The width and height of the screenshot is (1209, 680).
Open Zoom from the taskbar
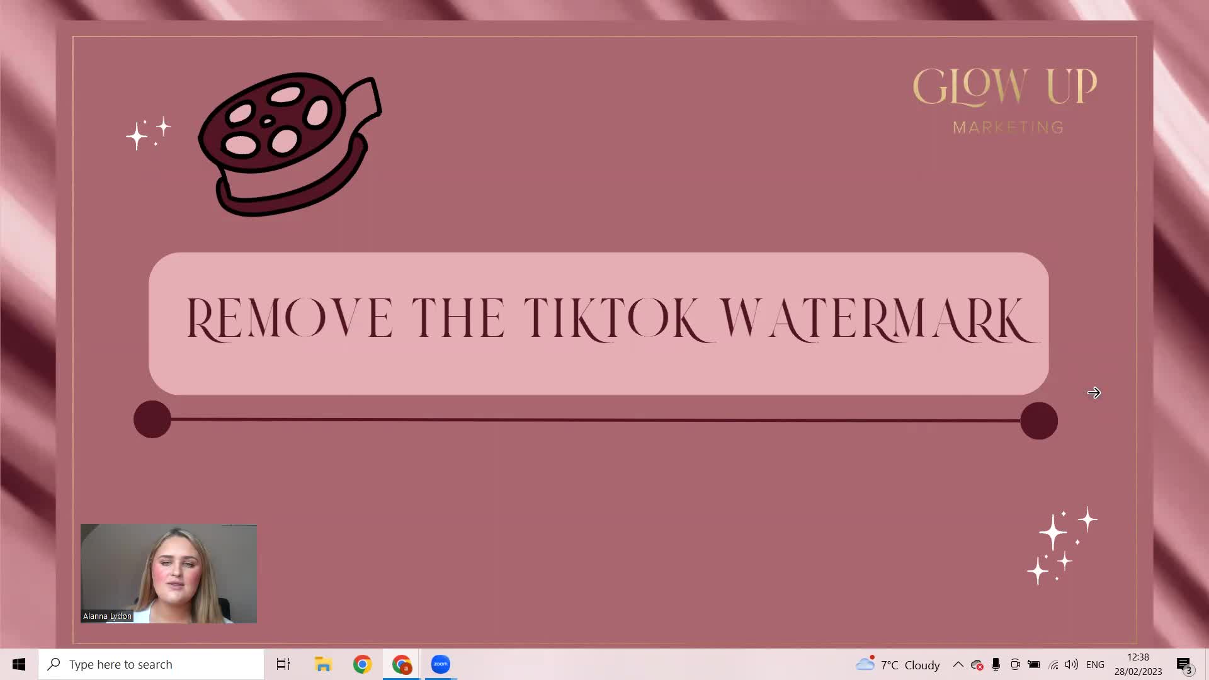[x=441, y=664]
